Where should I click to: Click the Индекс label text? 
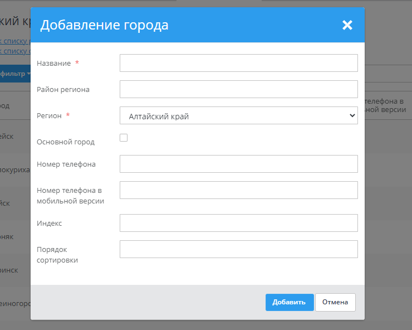pyautogui.click(x=50, y=223)
